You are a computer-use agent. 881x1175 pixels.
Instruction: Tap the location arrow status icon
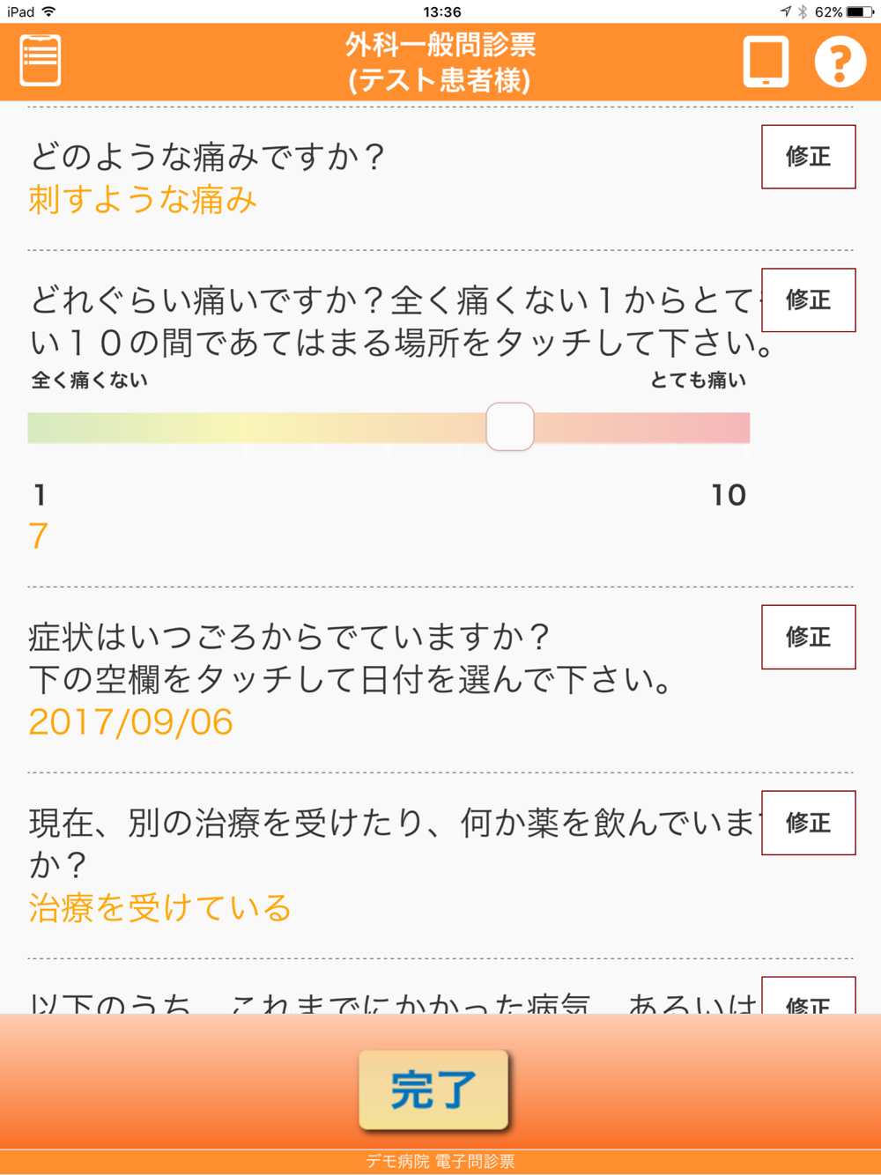(786, 11)
